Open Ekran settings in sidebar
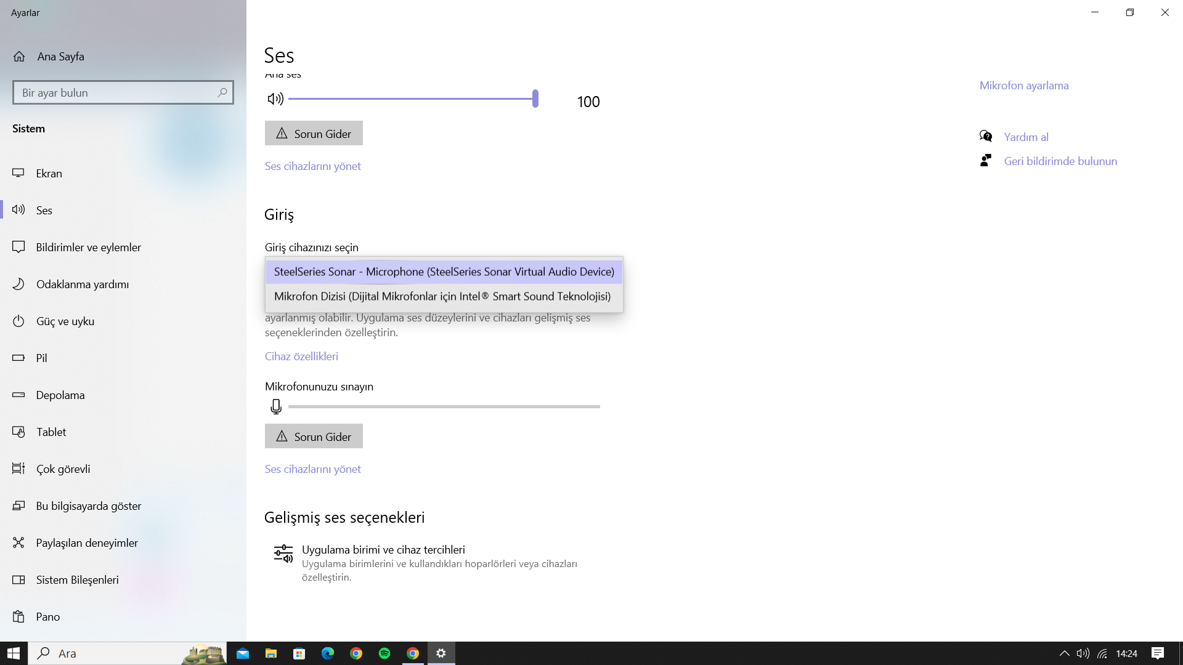Screen dimensions: 1183x665 click(49, 174)
